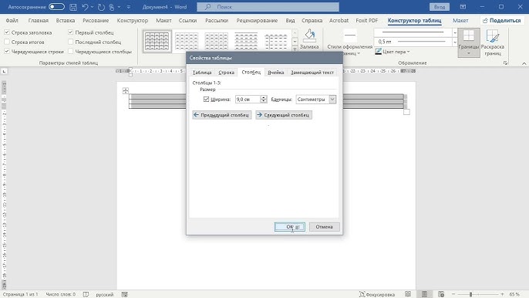Confirm dialog with OK button
The width and height of the screenshot is (529, 298).
click(x=289, y=227)
